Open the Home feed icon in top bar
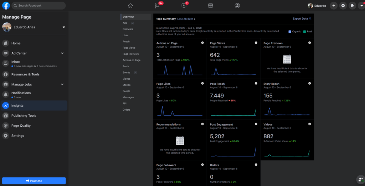The image size is (365, 186). 130,6
